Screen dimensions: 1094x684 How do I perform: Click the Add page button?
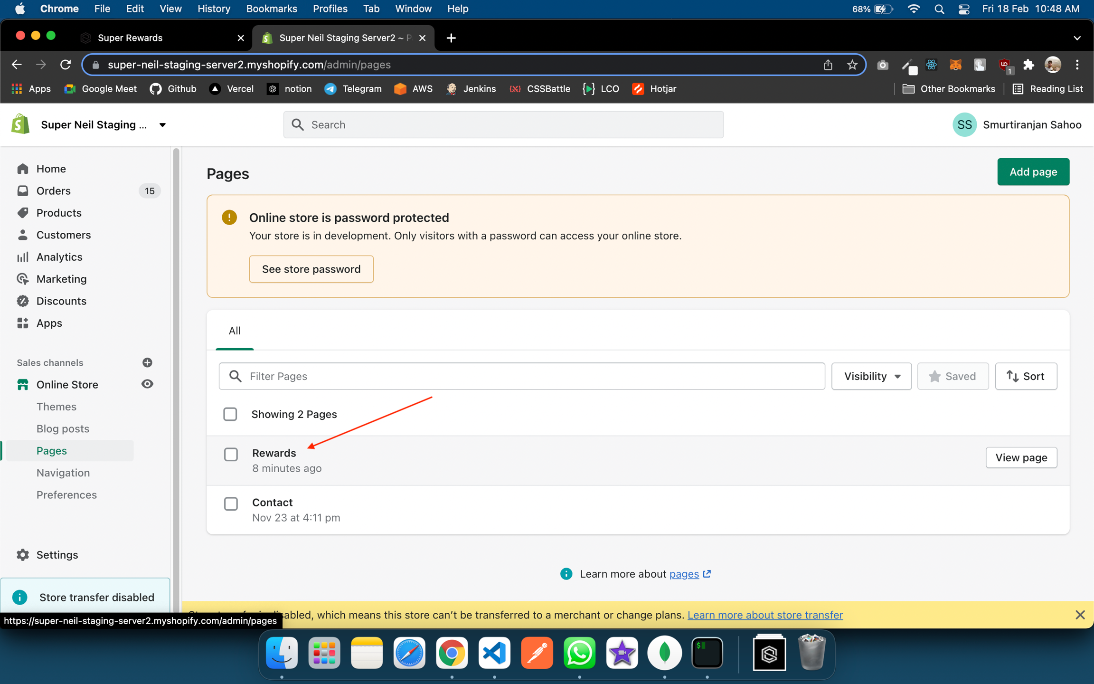[1033, 172]
